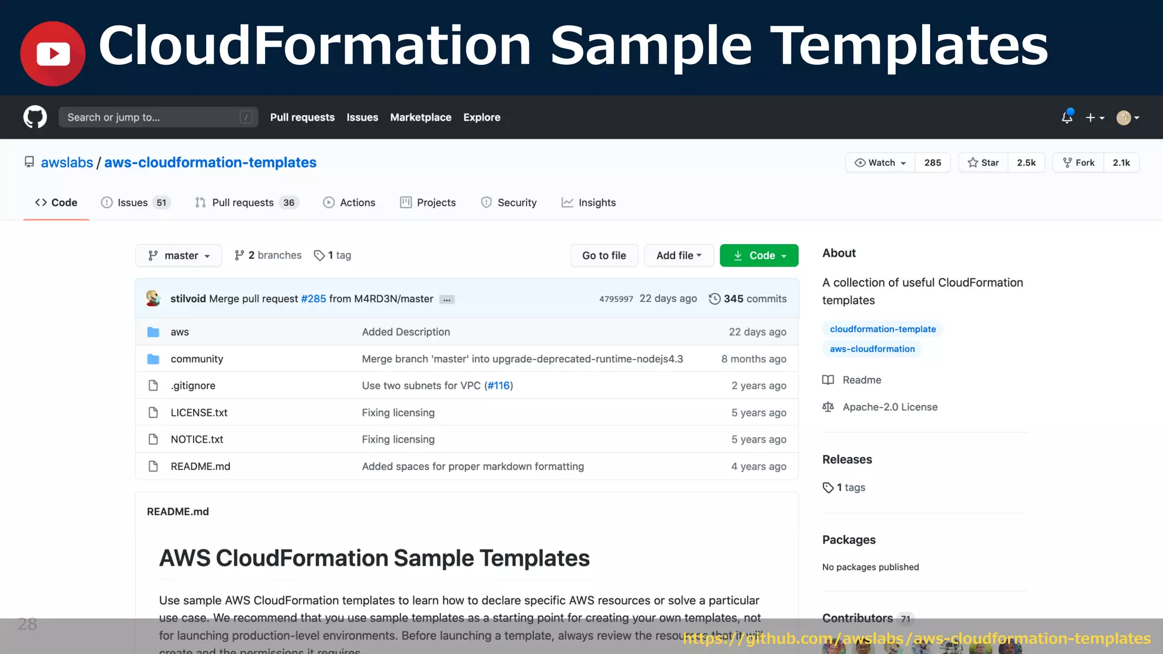Open pull request #285 link
This screenshot has width=1163, height=654.
tap(313, 299)
